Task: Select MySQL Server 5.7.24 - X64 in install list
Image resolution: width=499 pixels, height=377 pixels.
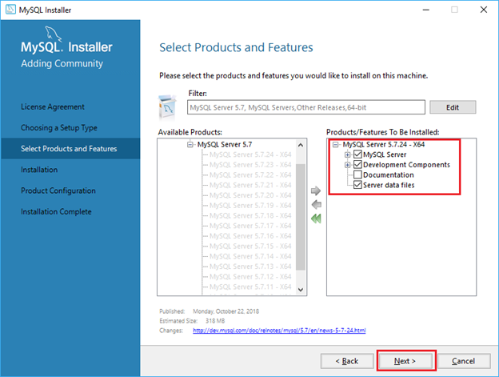Action: (x=384, y=145)
